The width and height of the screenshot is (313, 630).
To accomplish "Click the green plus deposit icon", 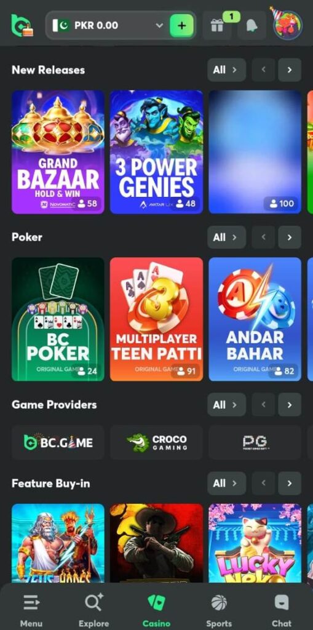I will (181, 26).
